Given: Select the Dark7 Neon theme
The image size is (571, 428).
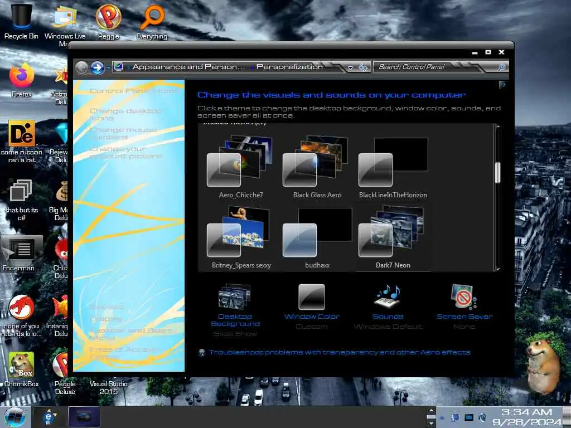Looking at the screenshot, I should (x=393, y=237).
